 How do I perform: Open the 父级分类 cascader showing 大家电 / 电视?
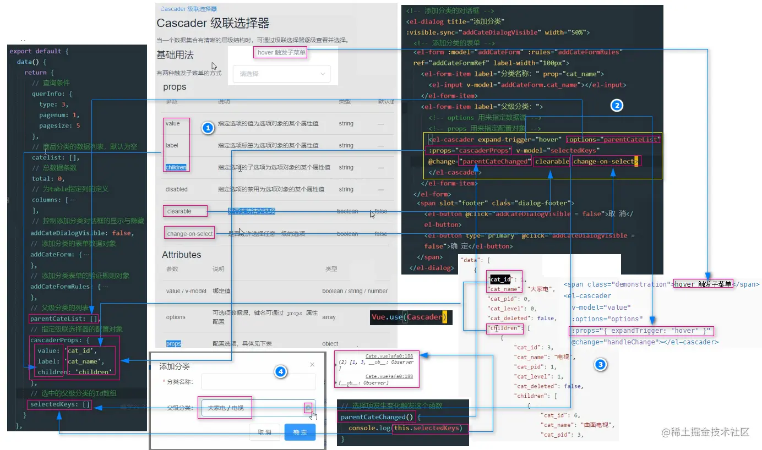click(x=258, y=408)
